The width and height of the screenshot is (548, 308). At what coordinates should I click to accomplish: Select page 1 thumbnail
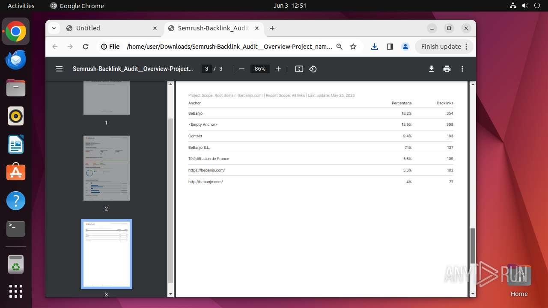pyautogui.click(x=107, y=98)
